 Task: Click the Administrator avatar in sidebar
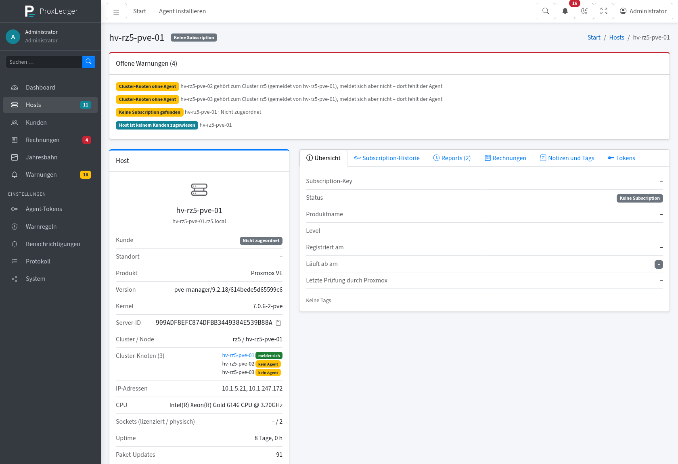[13, 37]
